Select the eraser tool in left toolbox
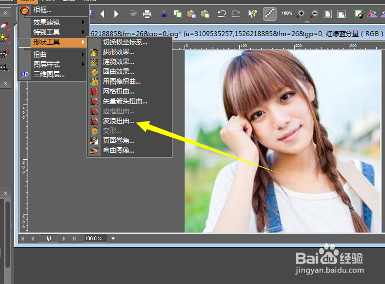385x284 pixels. click(x=5, y=26)
